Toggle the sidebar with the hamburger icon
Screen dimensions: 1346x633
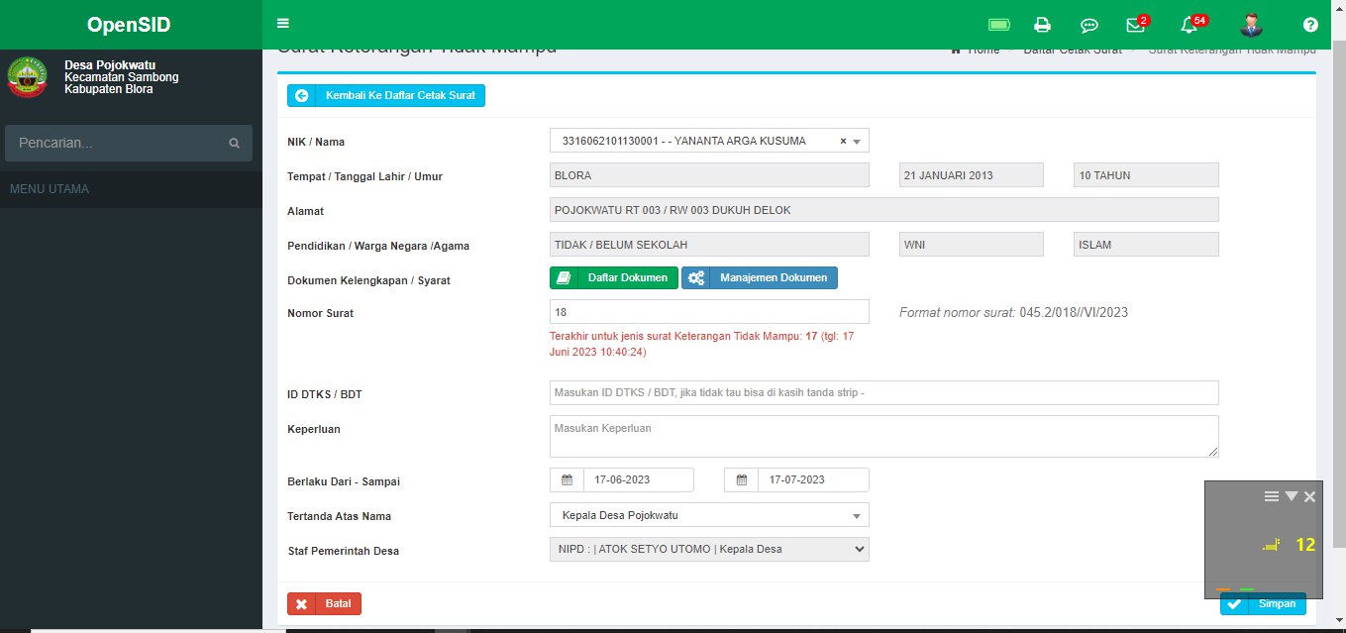[x=282, y=22]
